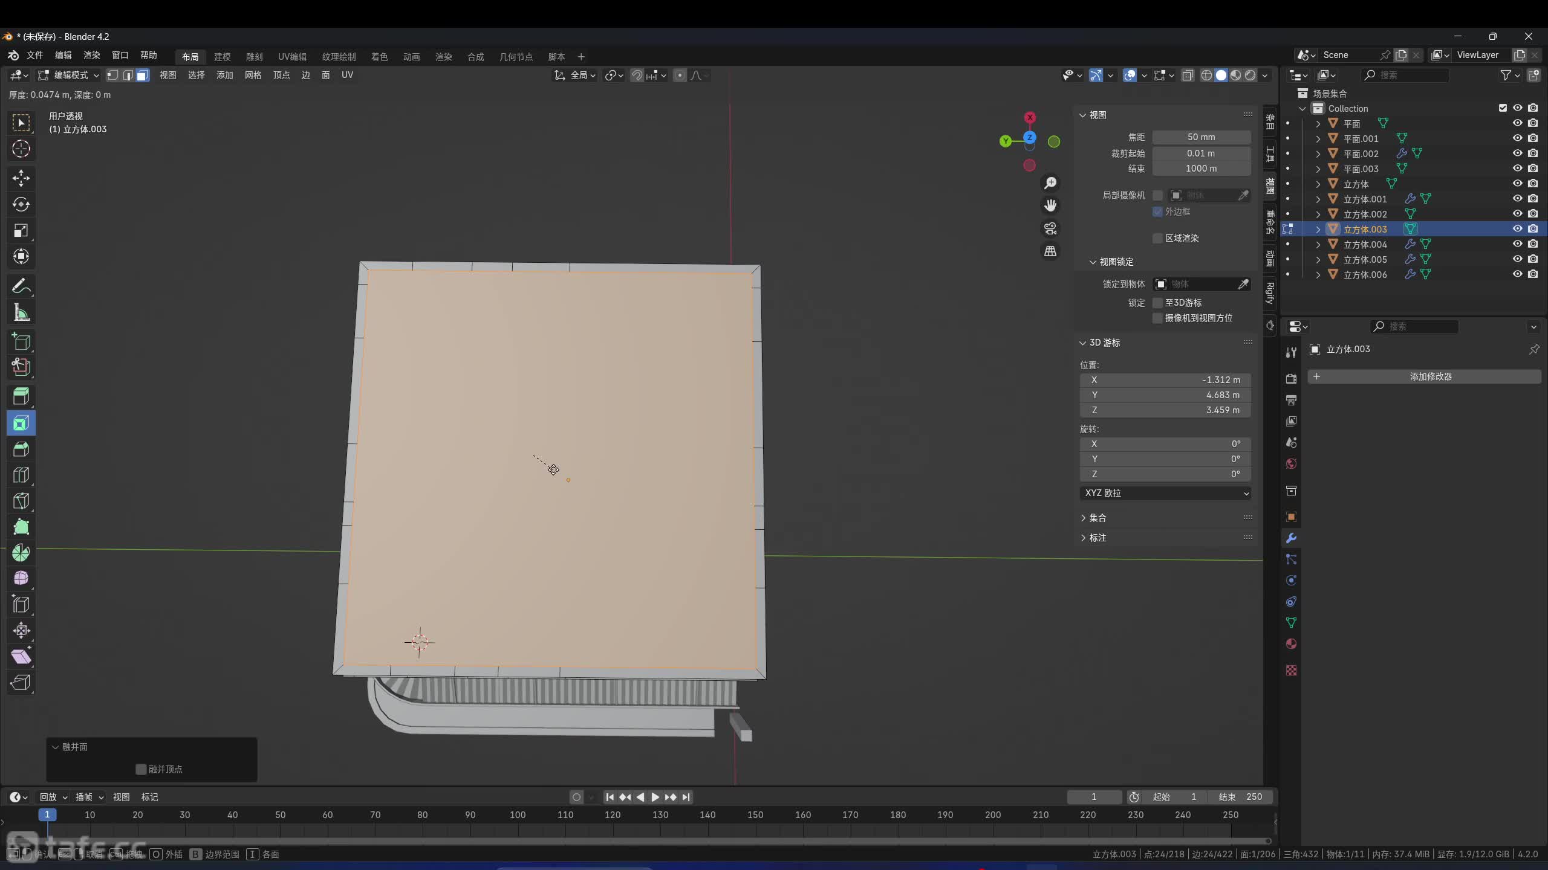Select the Move tool
This screenshot has width=1548, height=870.
coord(21,178)
